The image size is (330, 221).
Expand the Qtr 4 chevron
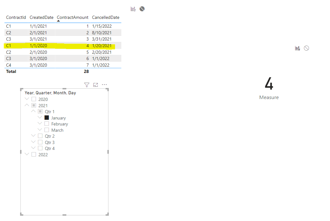pos(33,148)
